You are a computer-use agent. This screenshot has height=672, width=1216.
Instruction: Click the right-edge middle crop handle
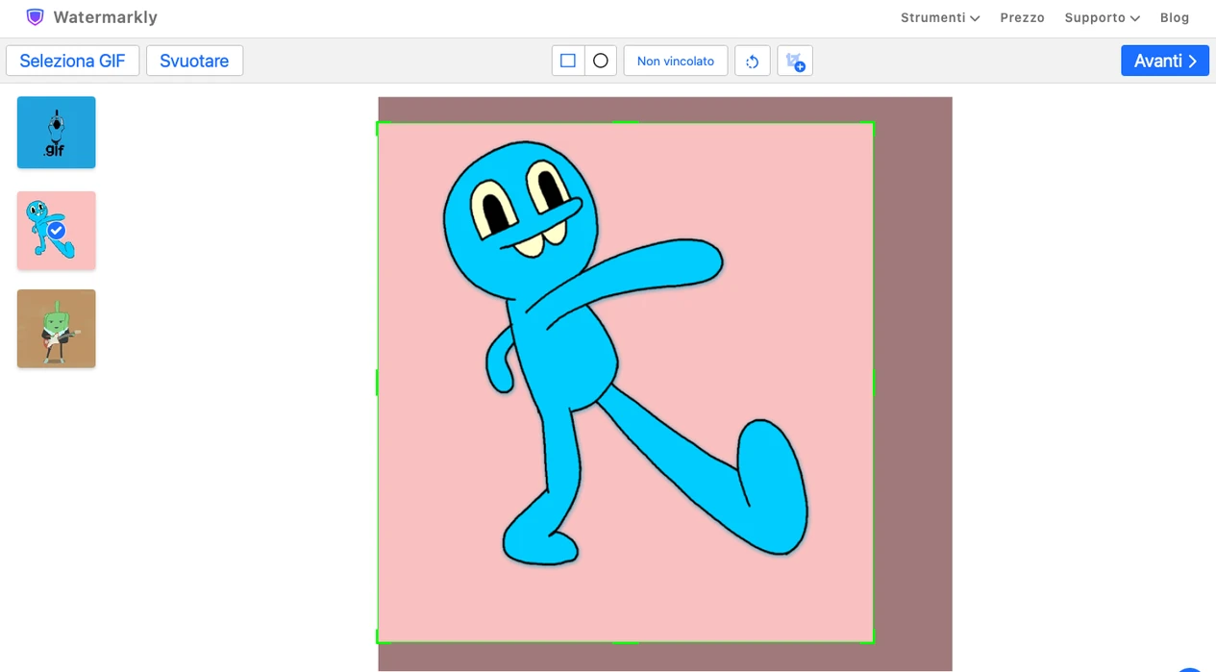coord(873,383)
